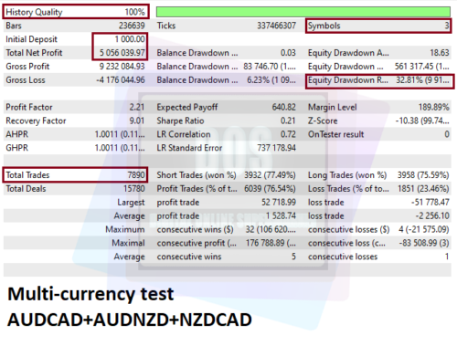Screen dimensions: 457x346
Task: Select Balance Drawdown value 0.03
Action: pyautogui.click(x=288, y=53)
